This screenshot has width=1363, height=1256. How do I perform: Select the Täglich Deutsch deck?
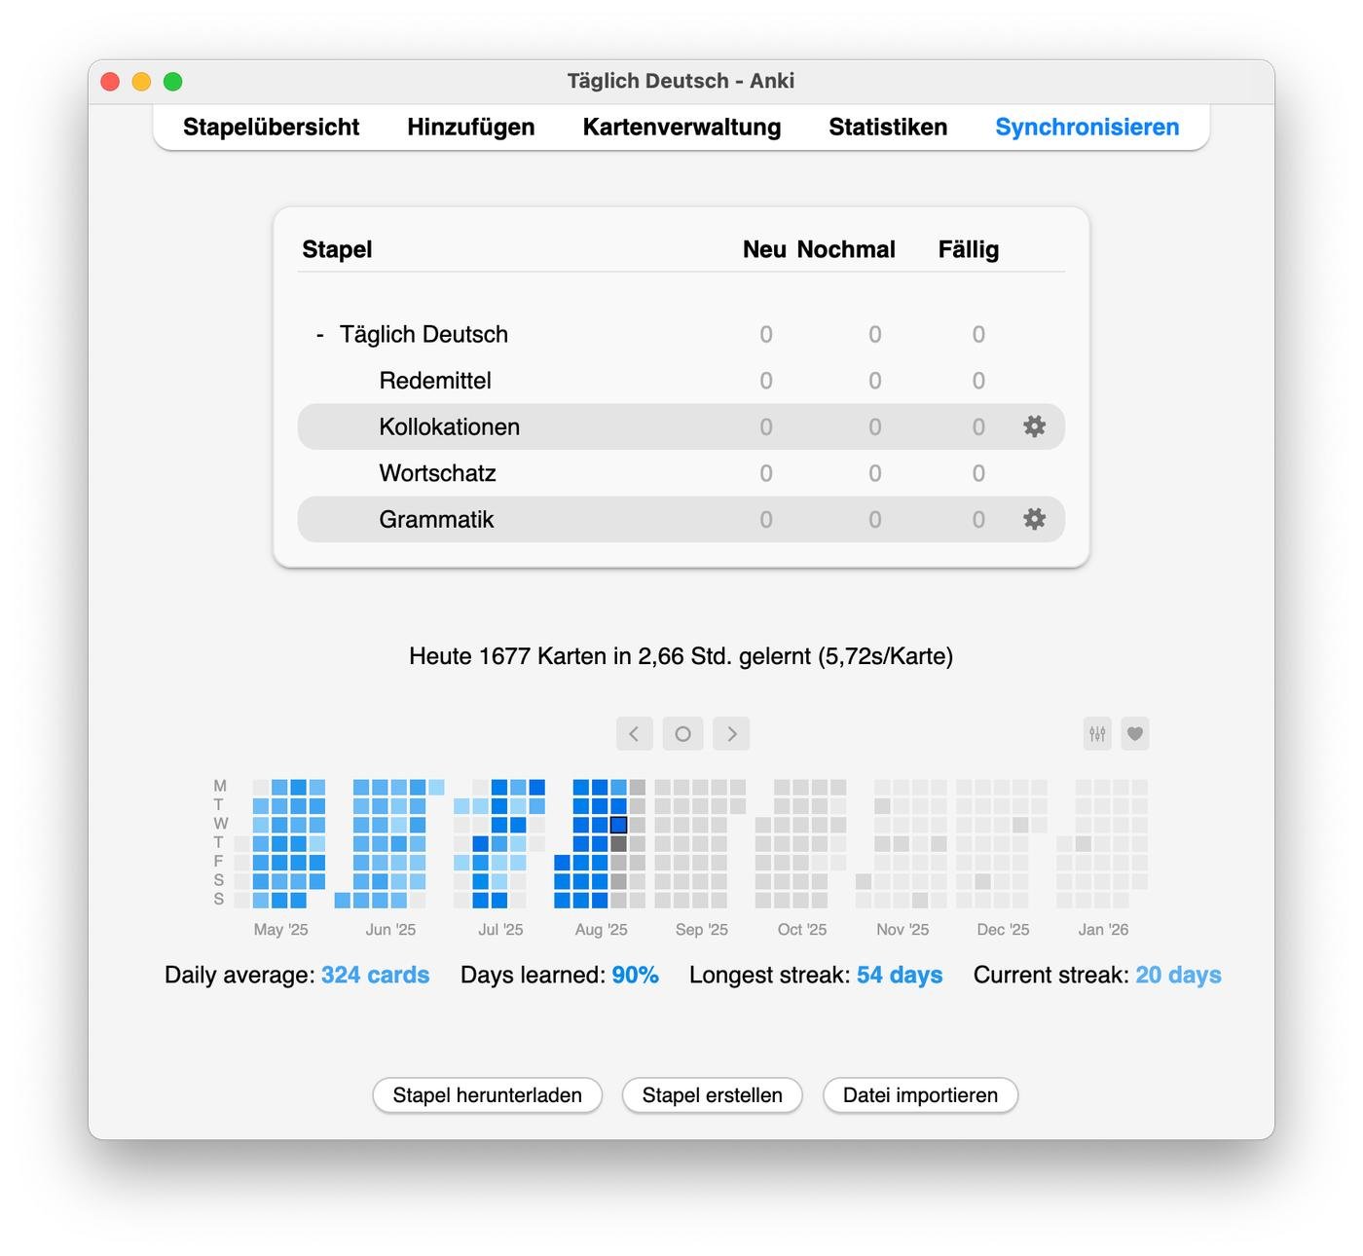[424, 335]
